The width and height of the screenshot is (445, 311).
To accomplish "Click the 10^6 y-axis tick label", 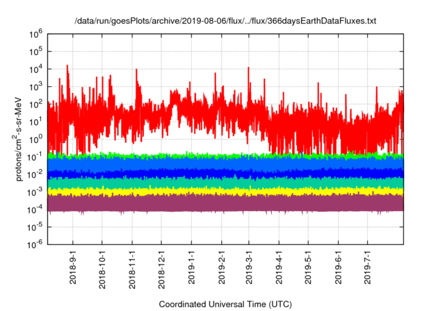I will (36, 34).
